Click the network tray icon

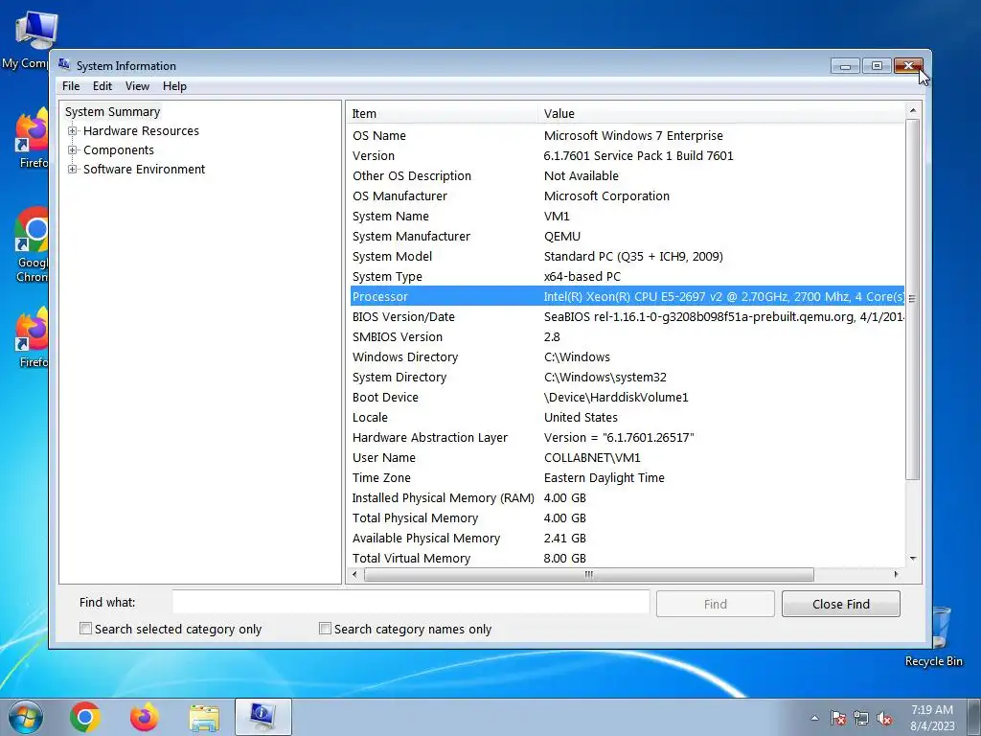pyautogui.click(x=861, y=718)
